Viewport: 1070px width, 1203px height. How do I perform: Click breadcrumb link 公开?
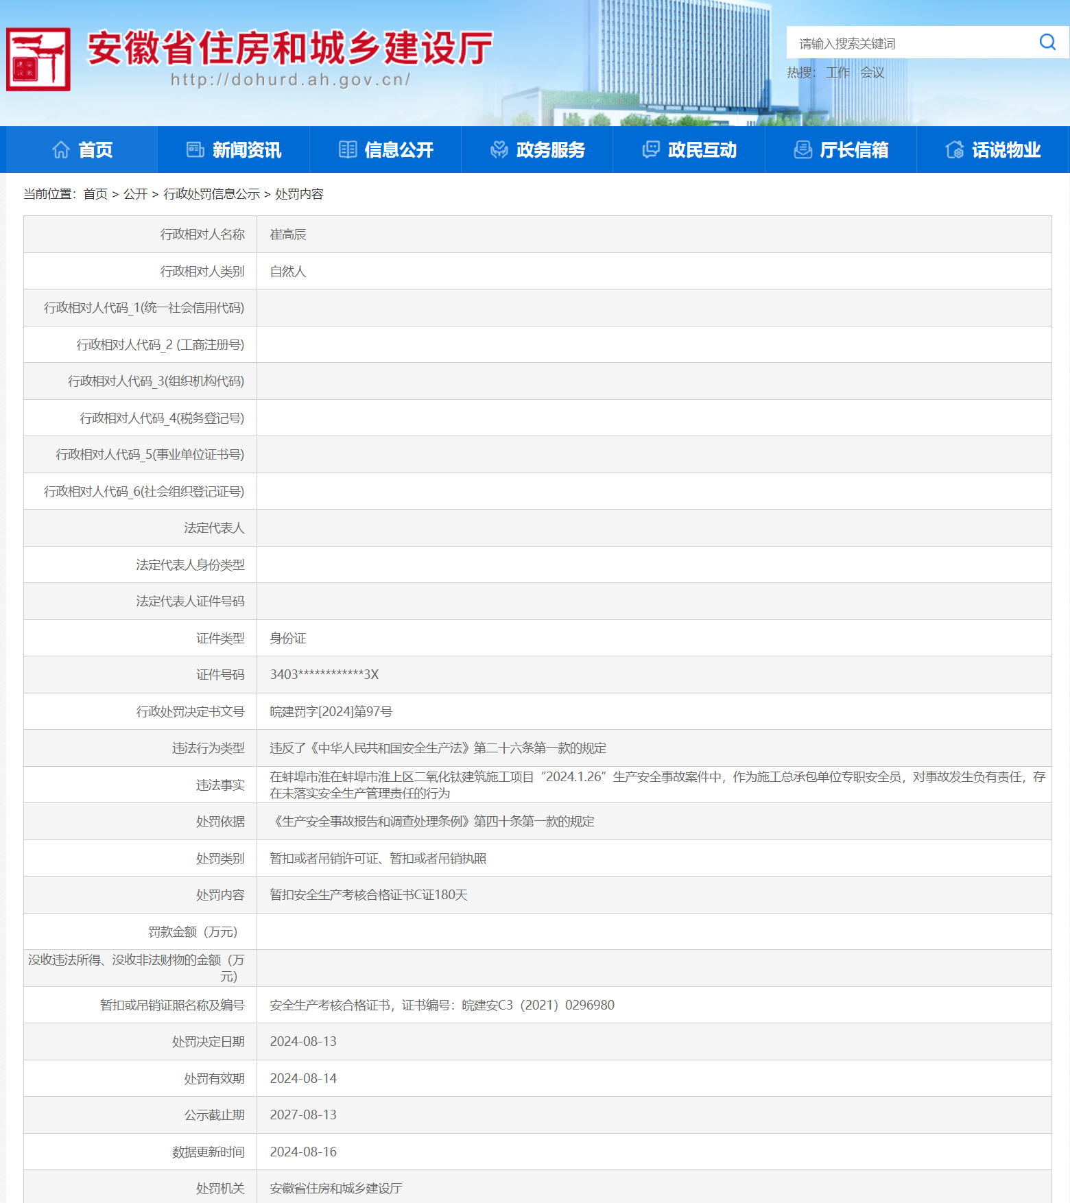pos(136,194)
